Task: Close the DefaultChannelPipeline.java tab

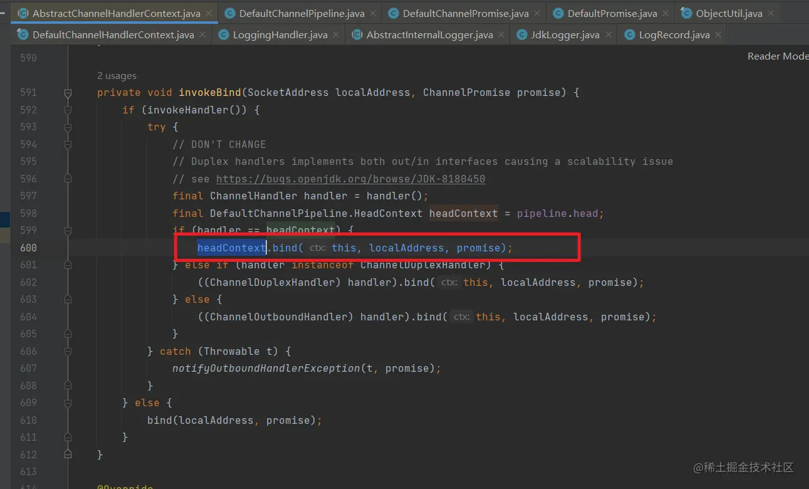Action: [372, 13]
